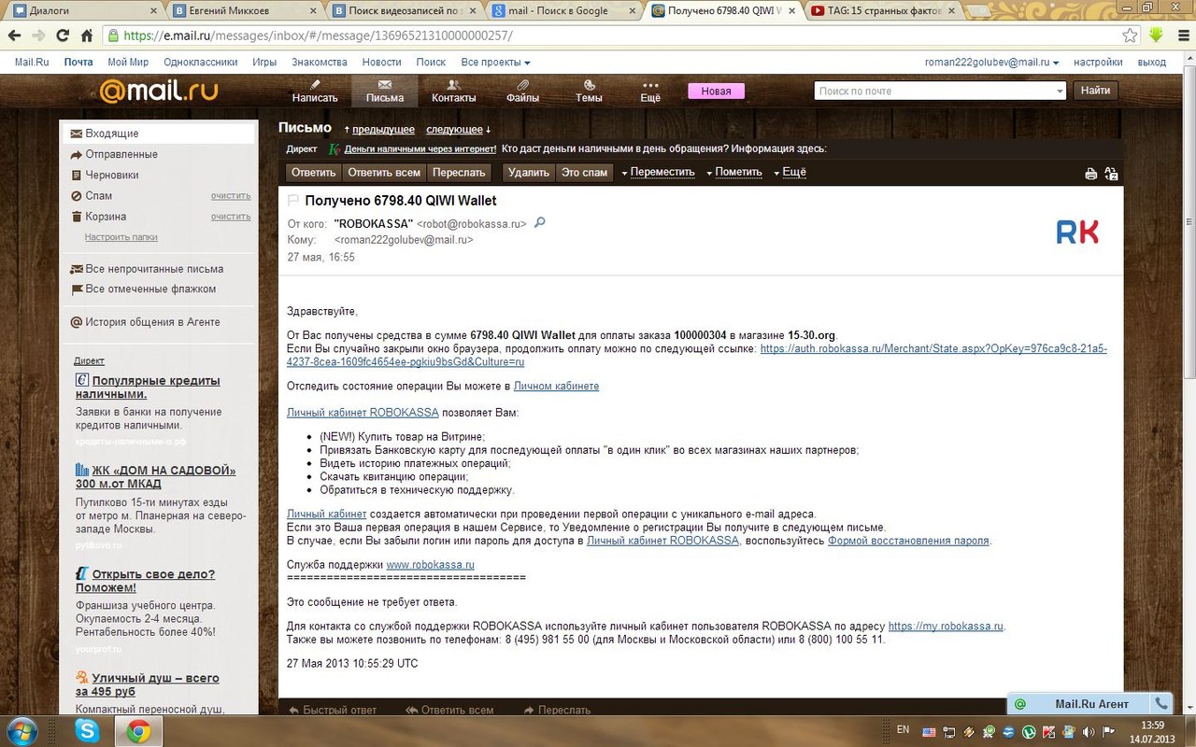1196x747 pixels.
Task: Open Входящие folder
Action: pyautogui.click(x=159, y=134)
